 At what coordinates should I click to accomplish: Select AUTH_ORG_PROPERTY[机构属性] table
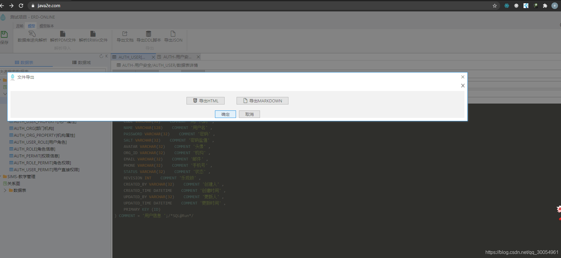[44, 135]
